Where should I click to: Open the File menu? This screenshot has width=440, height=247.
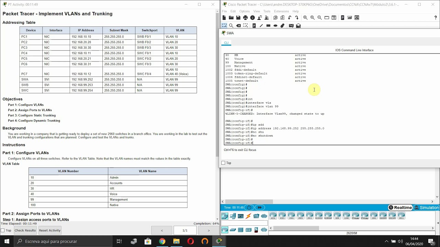point(224,11)
